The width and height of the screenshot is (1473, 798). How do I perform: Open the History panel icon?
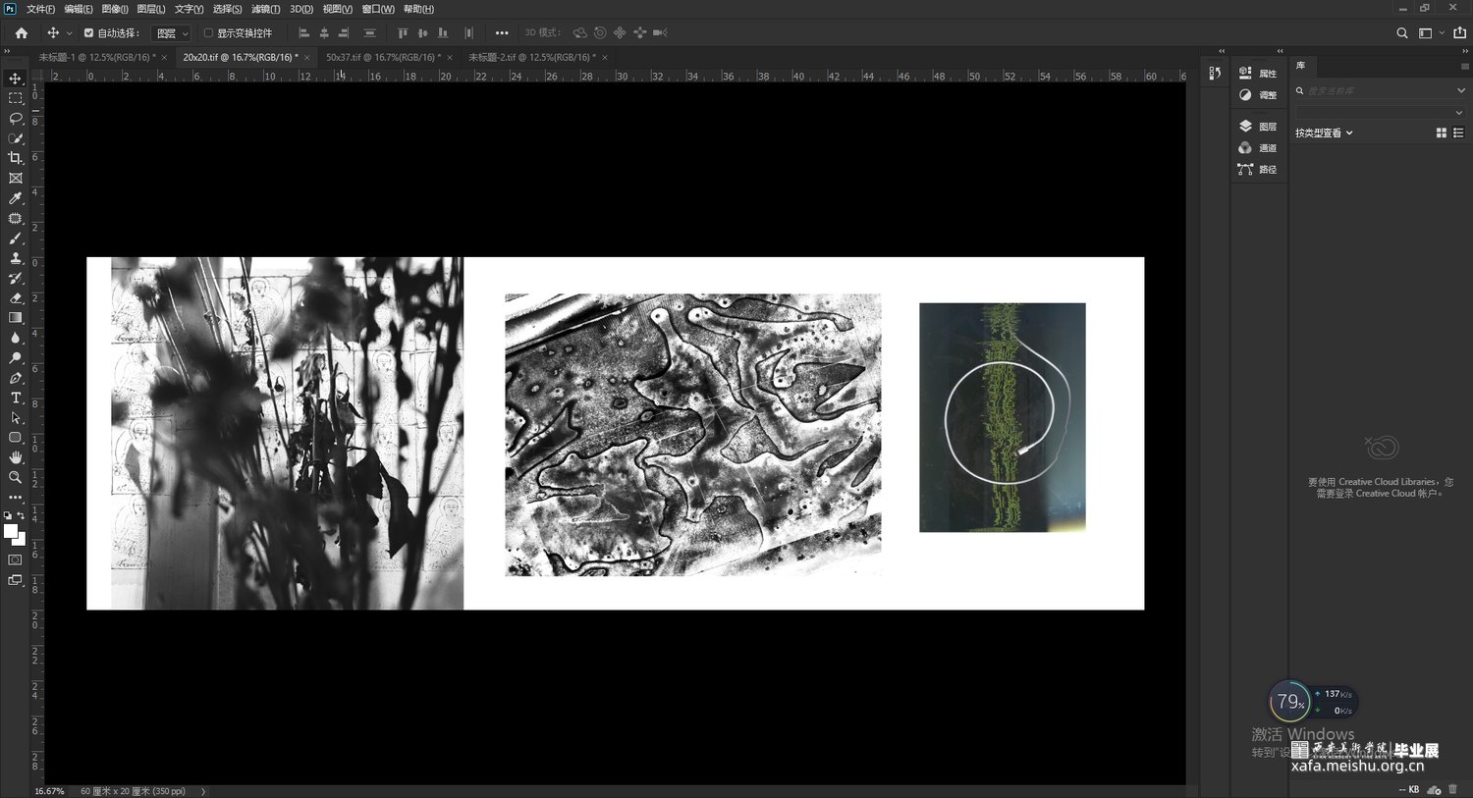[x=1215, y=74]
